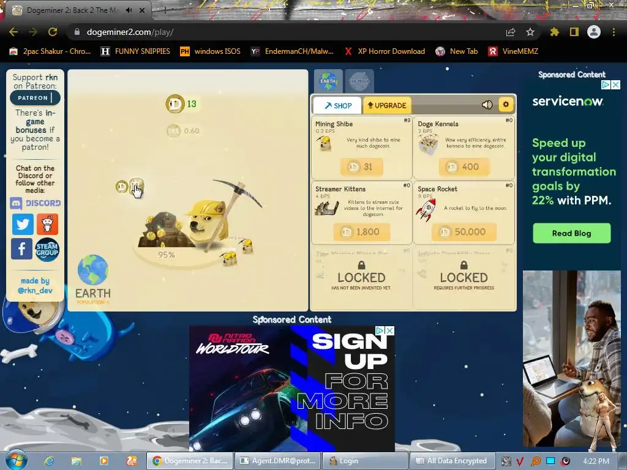This screenshot has height=470, width=627.
Task: Close the ServiceNow ad
Action: [616, 84]
